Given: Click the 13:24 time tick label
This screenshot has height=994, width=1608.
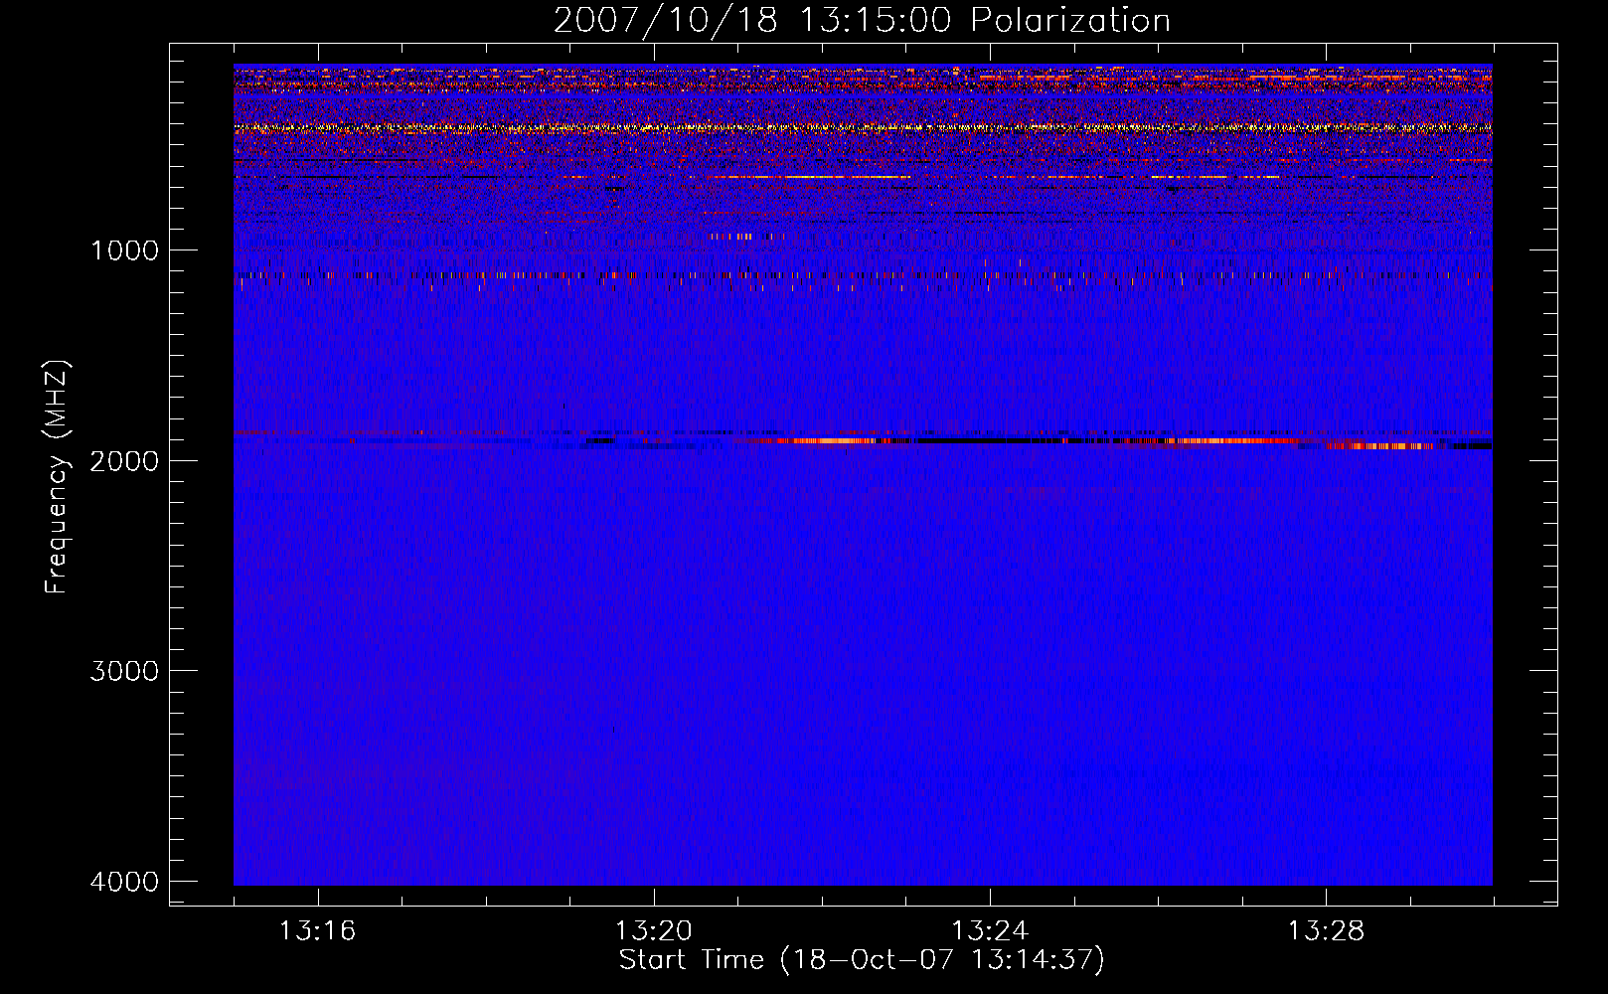Looking at the screenshot, I should pos(990,931).
